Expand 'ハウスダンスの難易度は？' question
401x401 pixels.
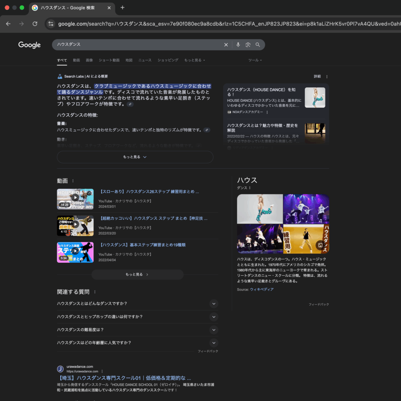point(213,330)
